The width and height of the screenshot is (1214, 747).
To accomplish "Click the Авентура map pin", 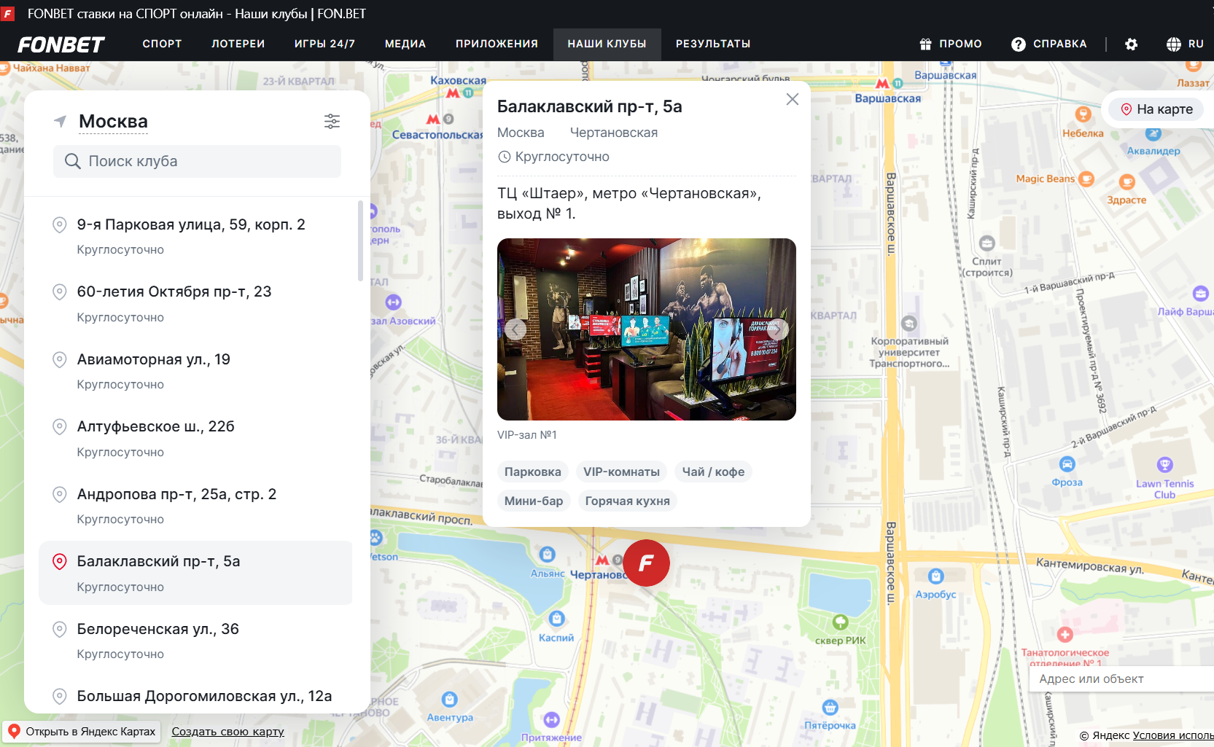I will coord(450,700).
